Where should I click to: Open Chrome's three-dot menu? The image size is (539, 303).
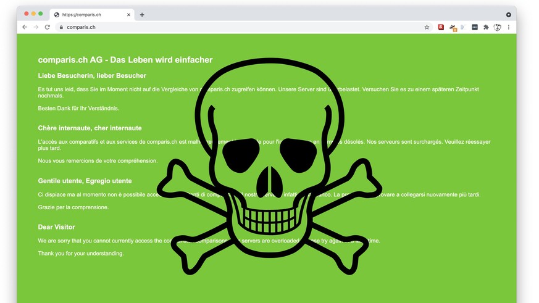coord(509,27)
